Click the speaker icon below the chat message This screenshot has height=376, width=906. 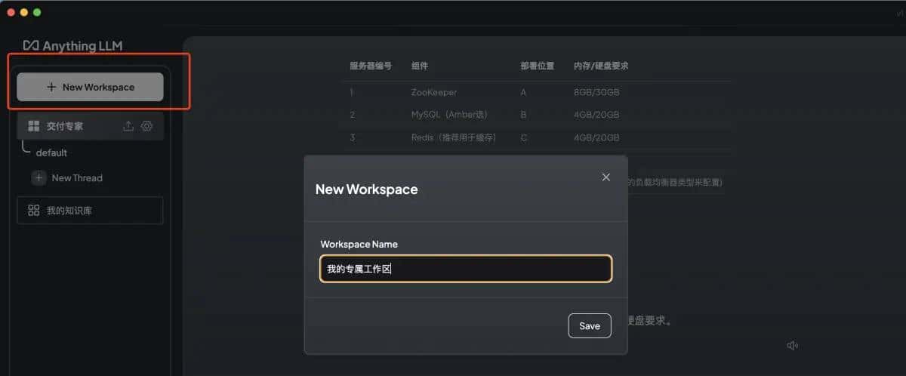[792, 346]
